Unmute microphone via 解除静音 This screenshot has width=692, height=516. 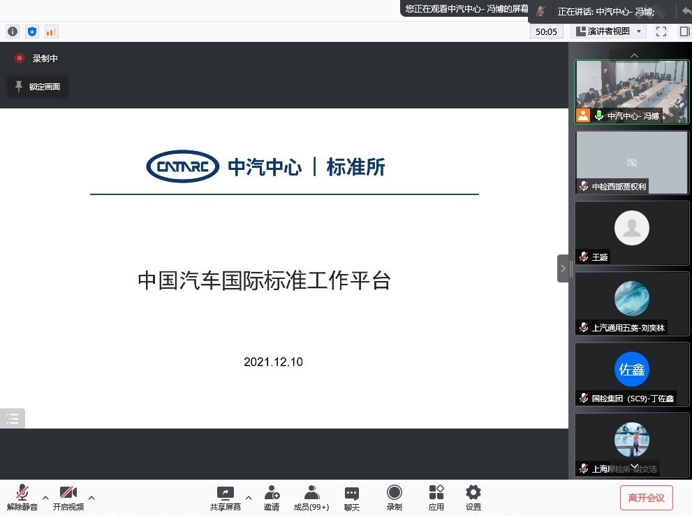[22, 497]
